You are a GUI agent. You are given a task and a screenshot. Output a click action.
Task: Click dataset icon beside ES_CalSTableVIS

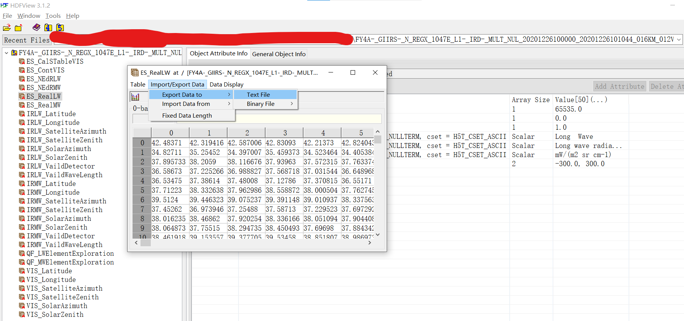(22, 61)
